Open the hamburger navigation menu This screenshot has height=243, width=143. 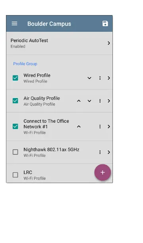14,23
